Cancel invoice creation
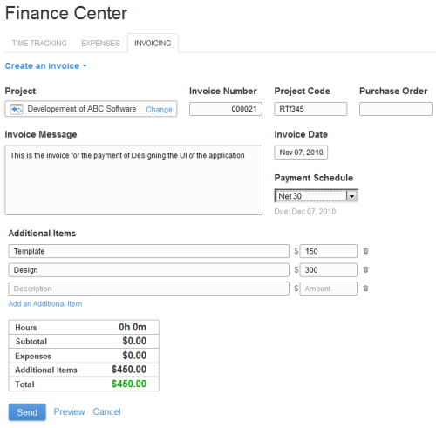 click(106, 411)
